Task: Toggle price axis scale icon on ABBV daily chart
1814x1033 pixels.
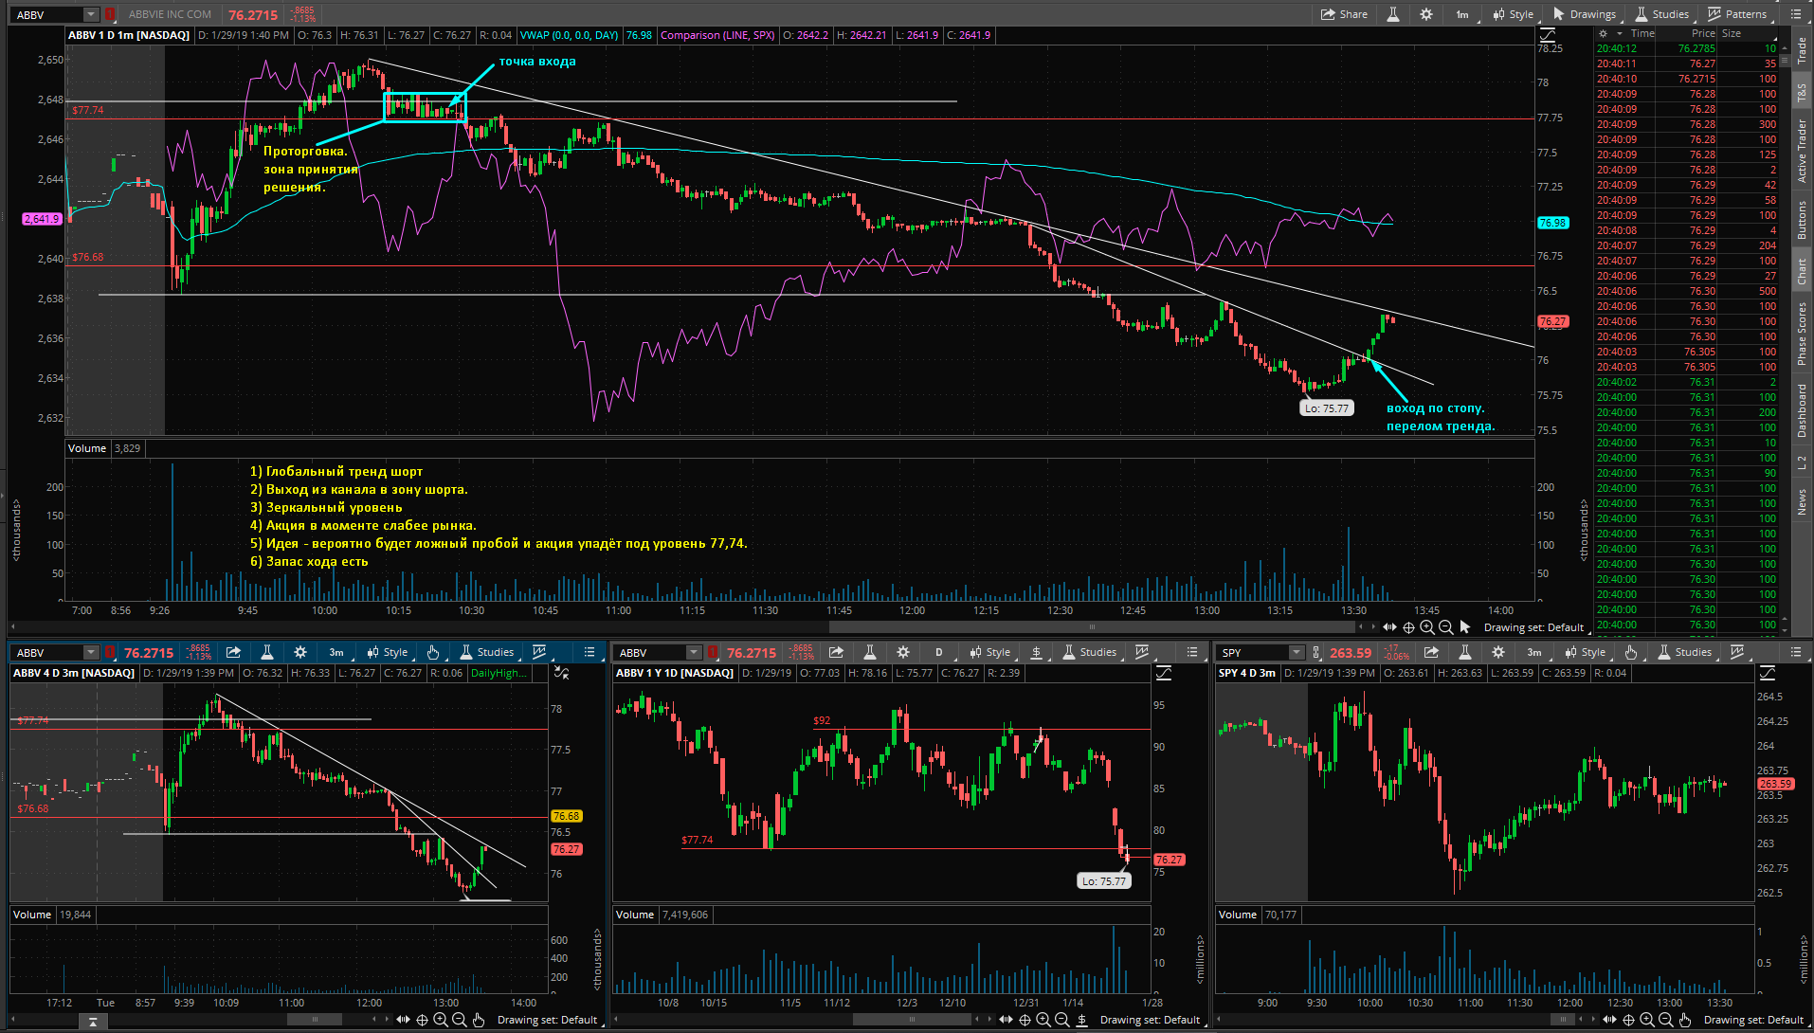Action: pyautogui.click(x=1164, y=673)
